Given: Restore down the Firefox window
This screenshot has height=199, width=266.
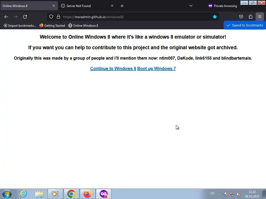Looking at the screenshot, I should coord(253,3).
